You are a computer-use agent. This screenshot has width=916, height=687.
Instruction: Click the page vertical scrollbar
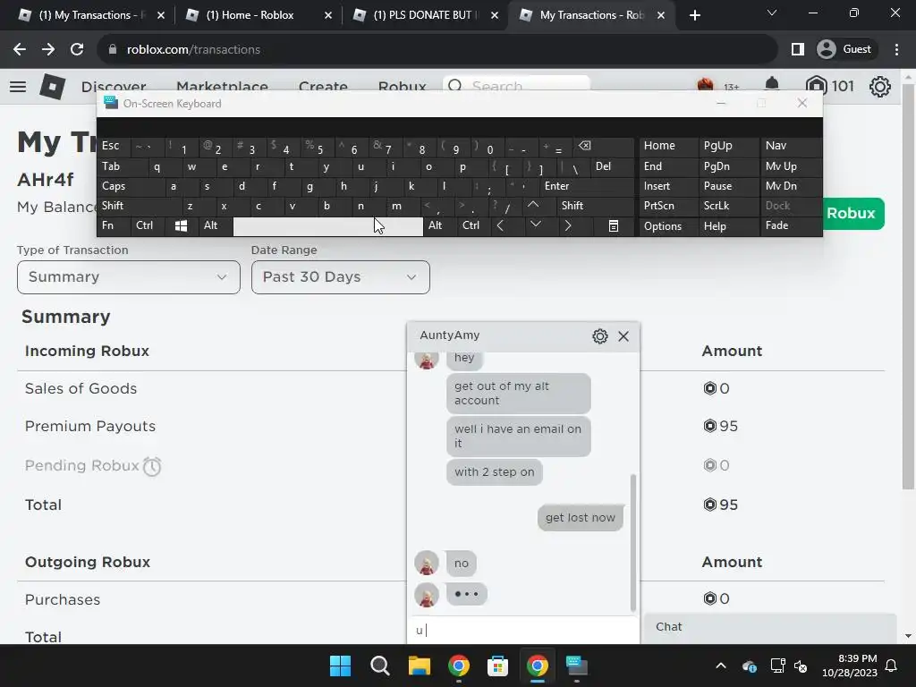pos(908,285)
